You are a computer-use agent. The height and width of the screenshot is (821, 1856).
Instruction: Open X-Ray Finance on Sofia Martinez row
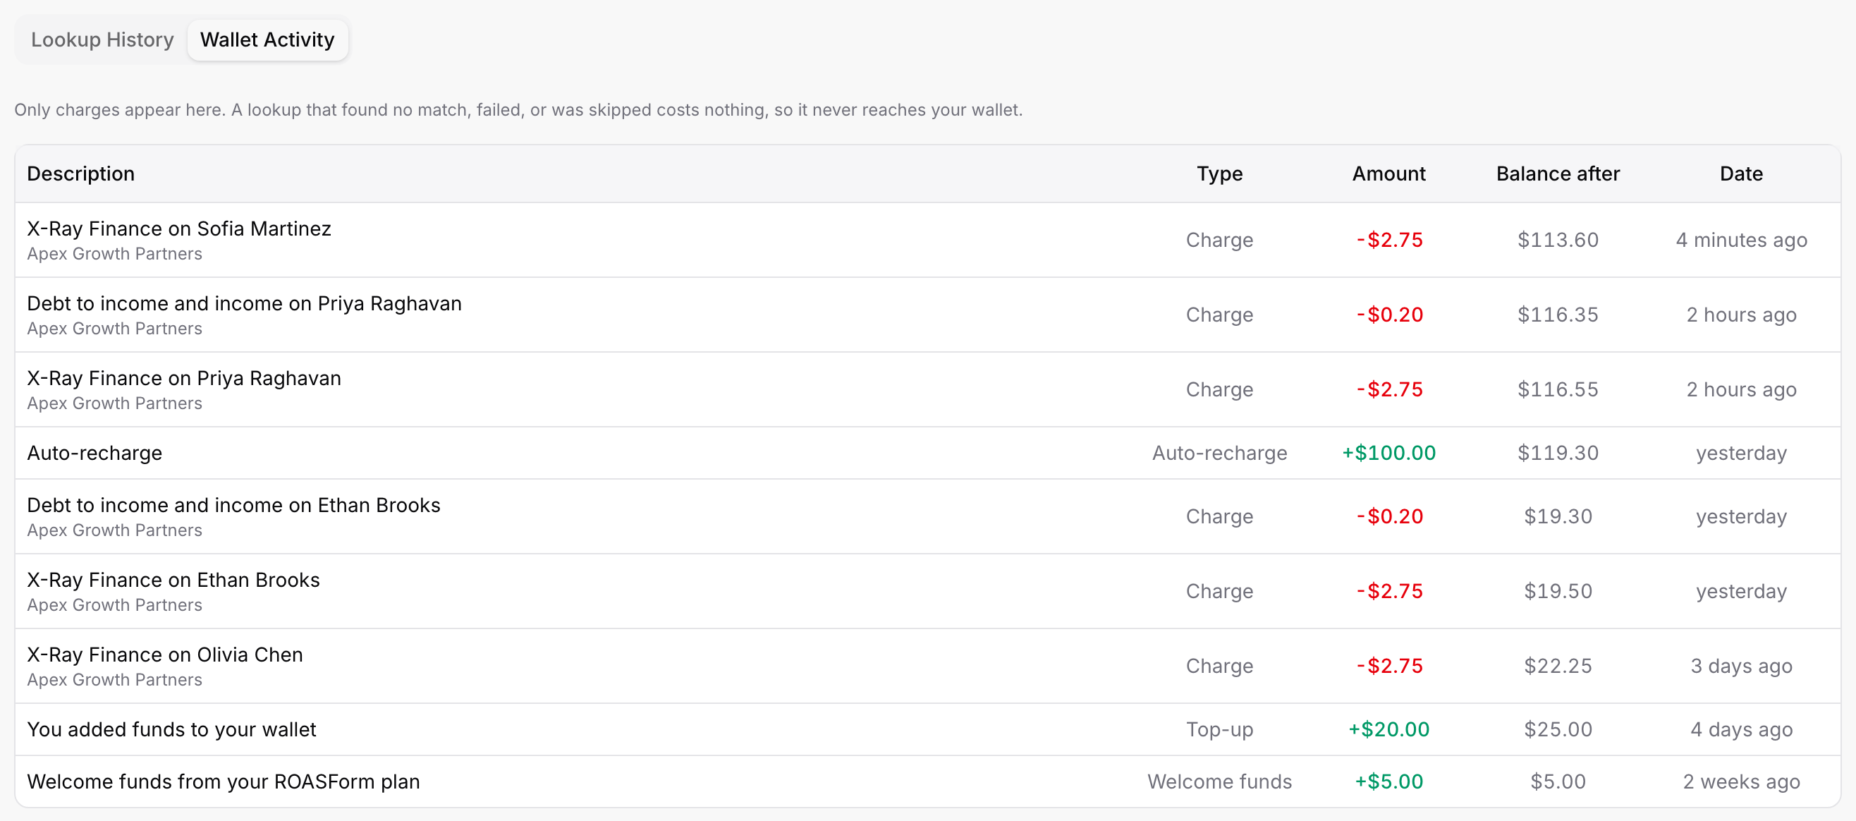927,240
